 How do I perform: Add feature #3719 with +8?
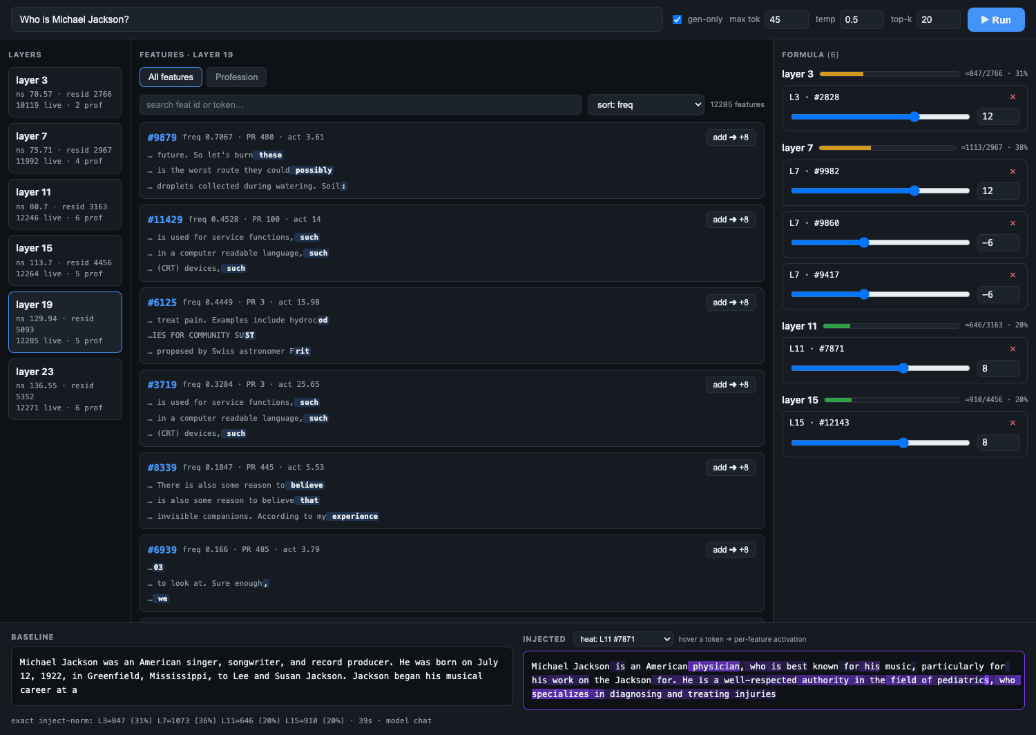pyautogui.click(x=731, y=385)
